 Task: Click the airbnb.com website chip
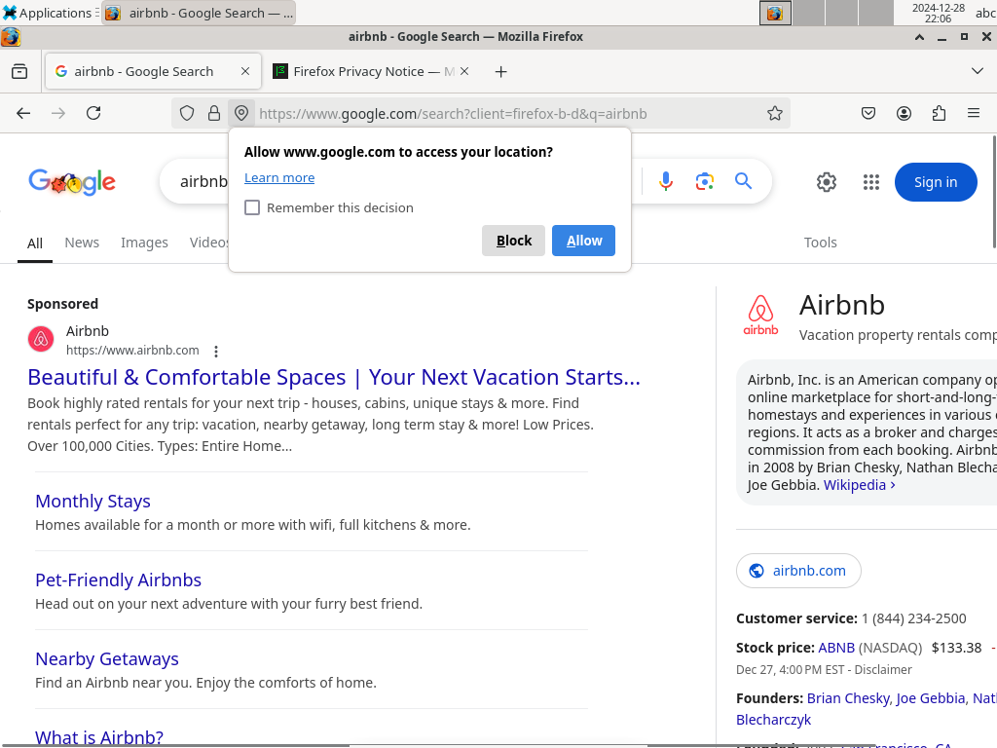[x=798, y=571]
